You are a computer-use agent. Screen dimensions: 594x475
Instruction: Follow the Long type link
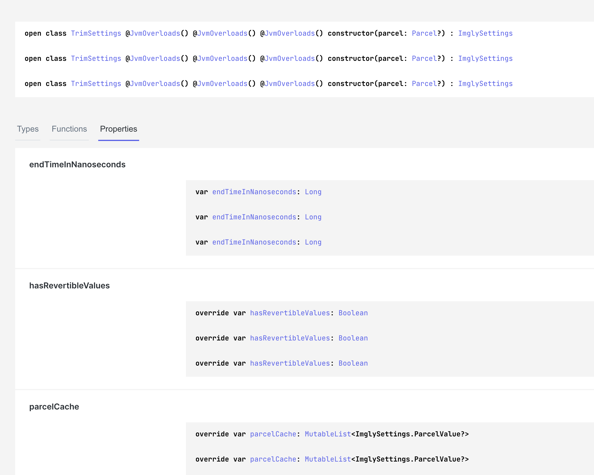(x=313, y=192)
